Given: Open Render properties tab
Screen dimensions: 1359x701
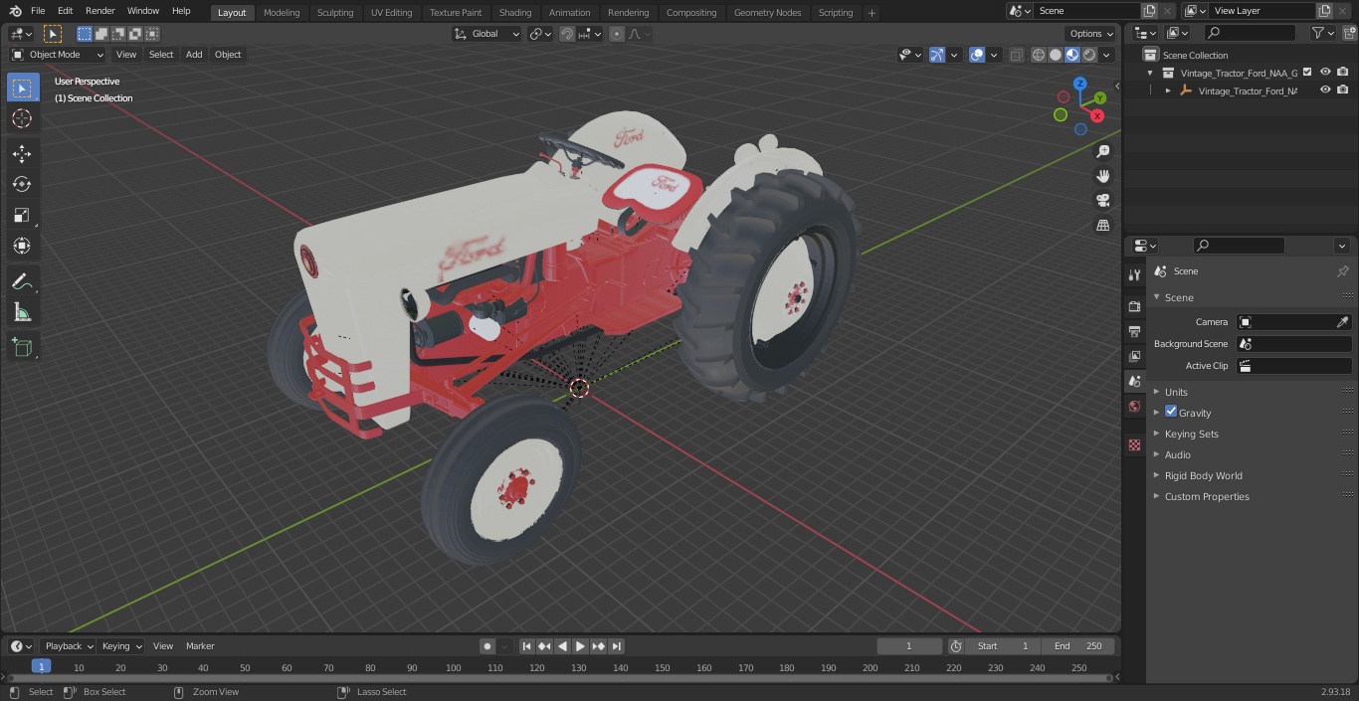Looking at the screenshot, I should pyautogui.click(x=1134, y=306).
